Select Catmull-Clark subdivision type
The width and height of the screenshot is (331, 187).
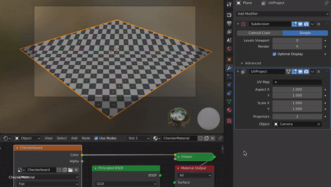pos(259,33)
